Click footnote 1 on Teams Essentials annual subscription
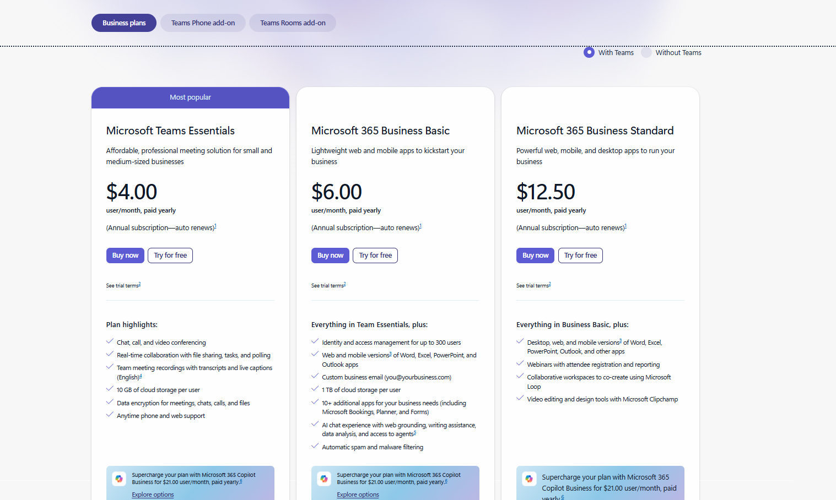836x500 pixels. [216, 225]
